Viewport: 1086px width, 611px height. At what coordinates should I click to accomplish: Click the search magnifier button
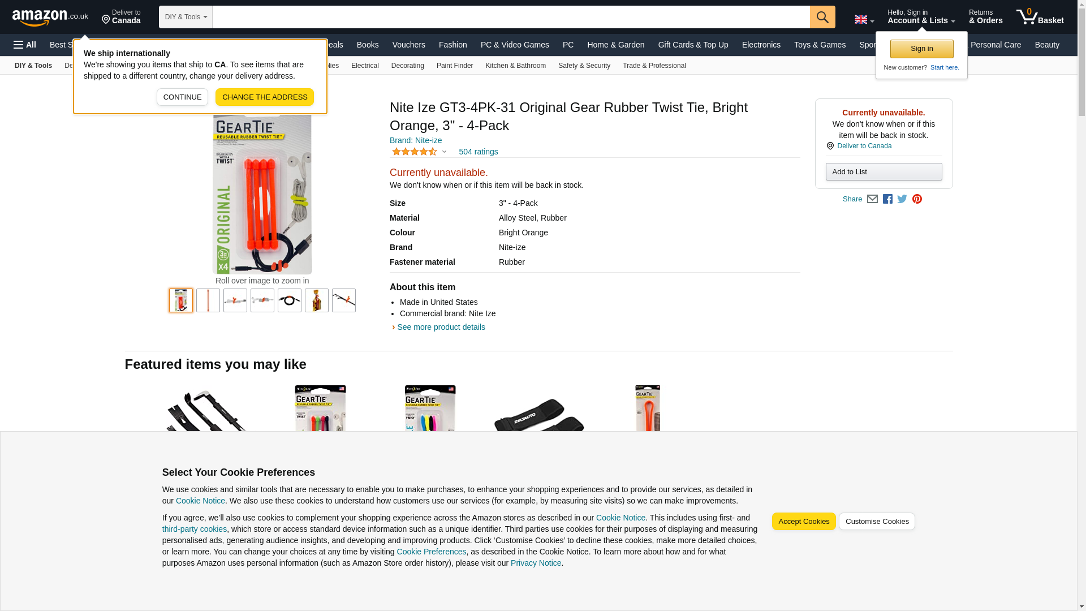pos(822,17)
